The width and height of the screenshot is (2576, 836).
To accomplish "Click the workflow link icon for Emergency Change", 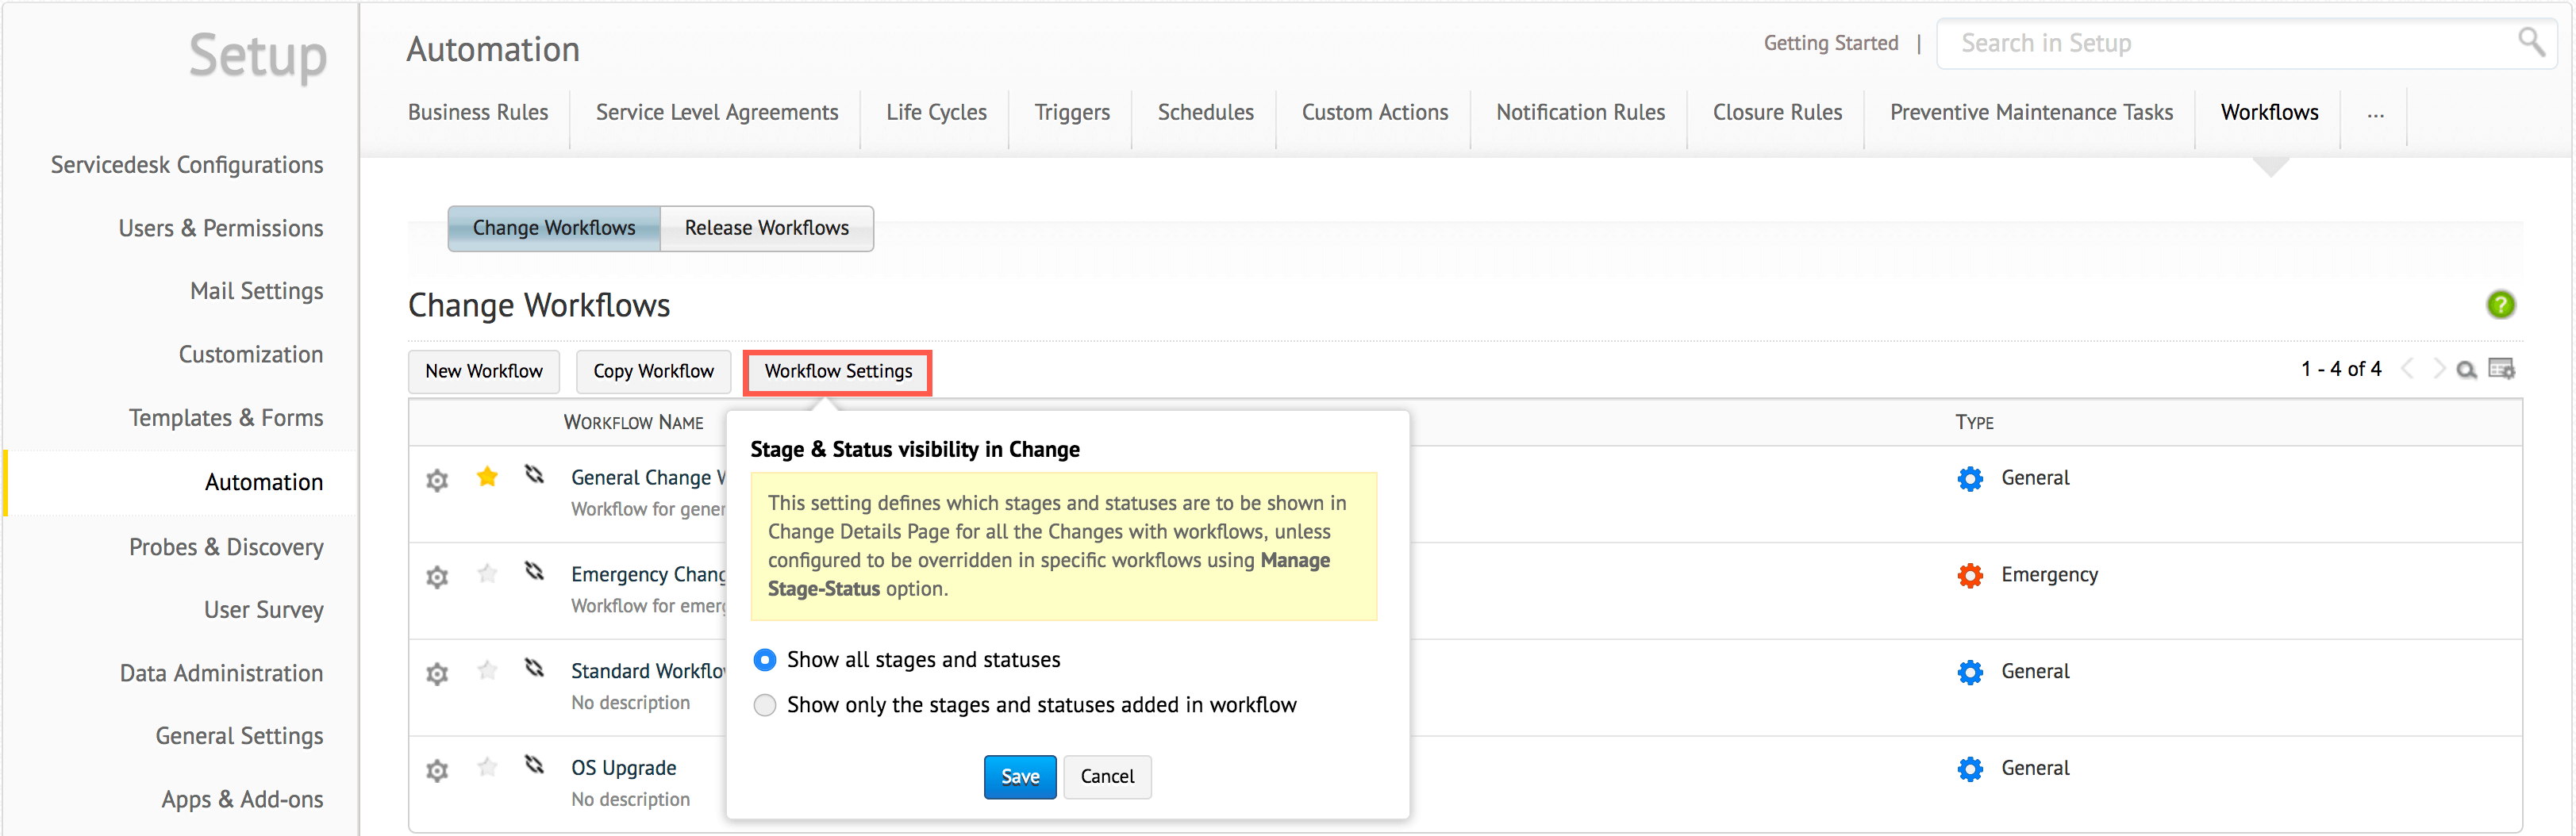I will coord(535,571).
